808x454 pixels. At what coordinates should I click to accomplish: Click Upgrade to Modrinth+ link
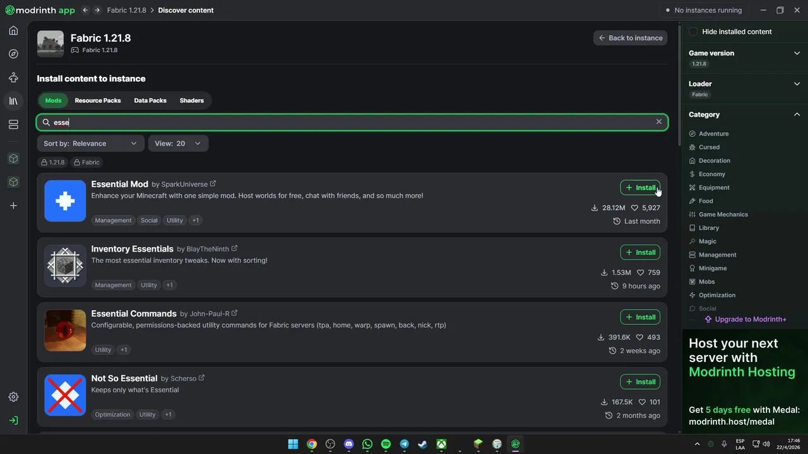pyautogui.click(x=745, y=319)
